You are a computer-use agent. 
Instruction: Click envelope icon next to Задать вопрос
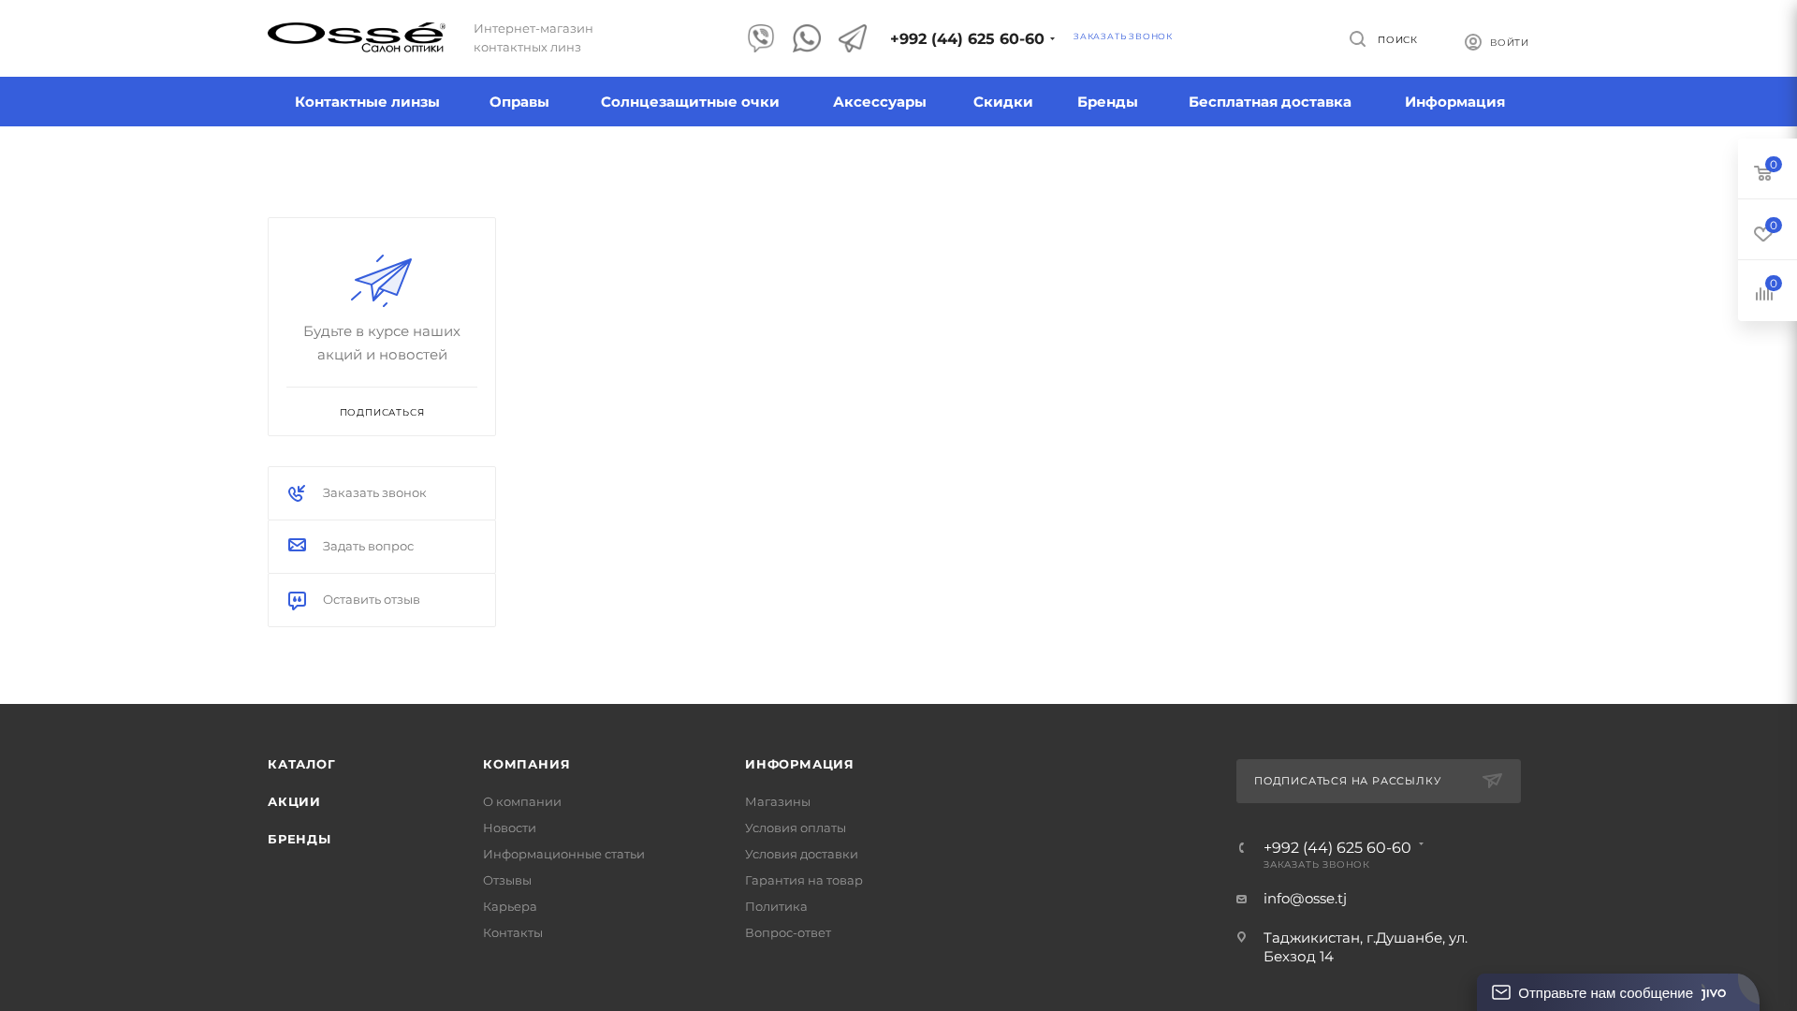[x=297, y=546]
